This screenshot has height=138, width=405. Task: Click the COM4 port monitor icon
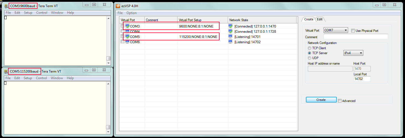click(127, 31)
